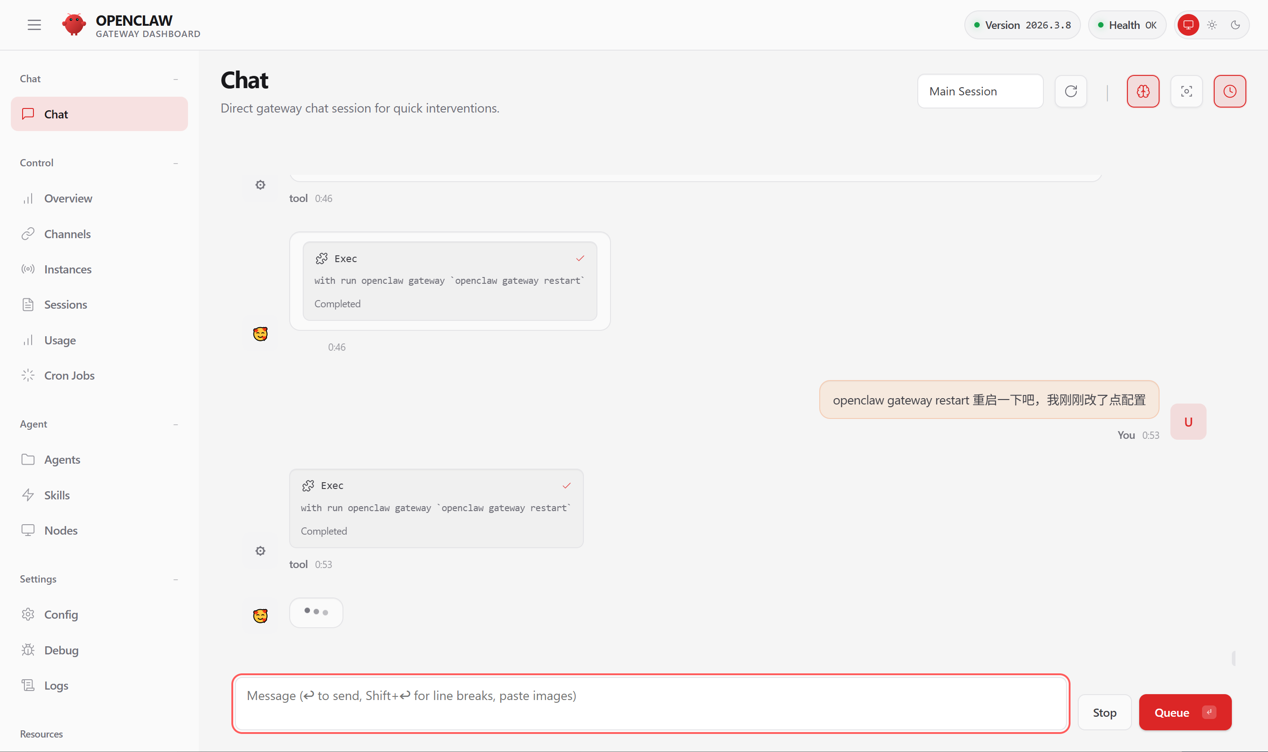This screenshot has width=1268, height=752.
Task: Collapse the Control sidebar section
Action: (175, 163)
